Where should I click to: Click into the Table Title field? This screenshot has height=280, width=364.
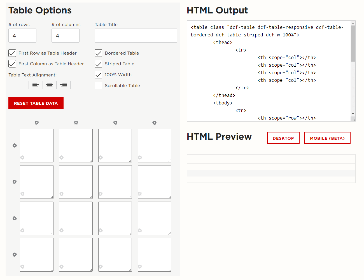click(136, 36)
